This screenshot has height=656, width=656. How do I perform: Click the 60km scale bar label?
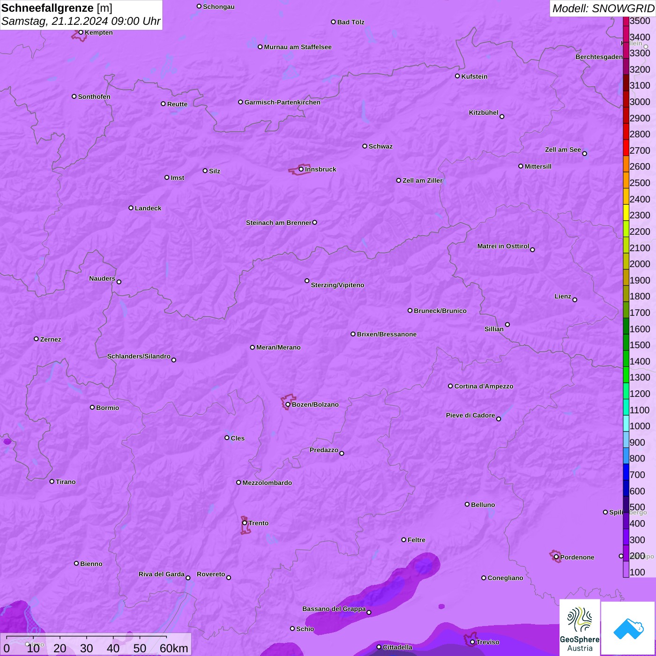[x=174, y=648]
